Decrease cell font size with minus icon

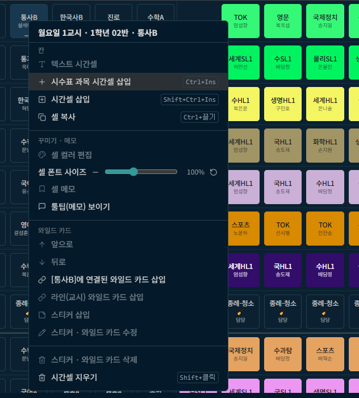click(95, 172)
